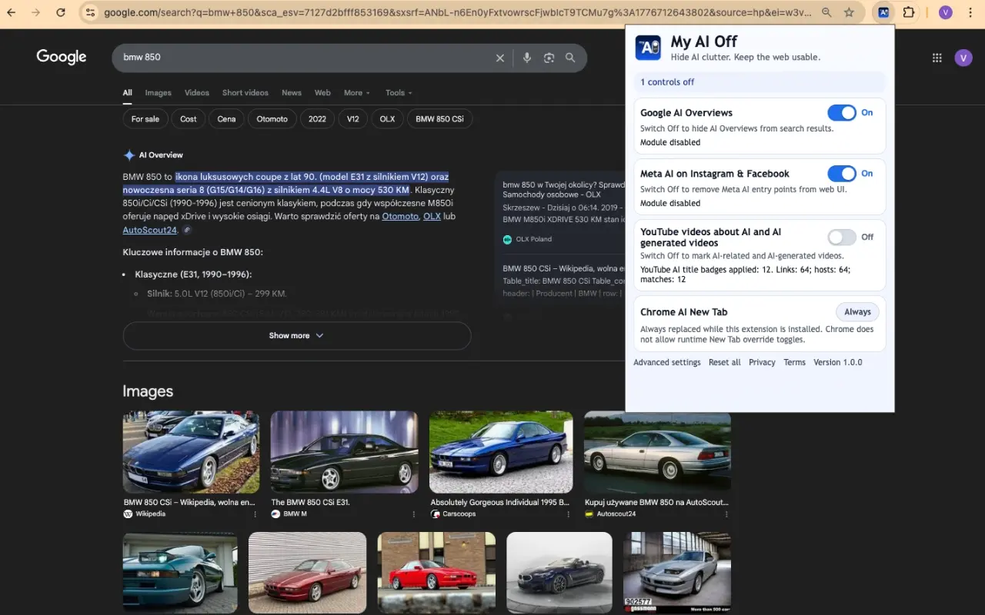The height and width of the screenshot is (615, 985).
Task: Open options for BMW M image result
Action: pos(414,514)
